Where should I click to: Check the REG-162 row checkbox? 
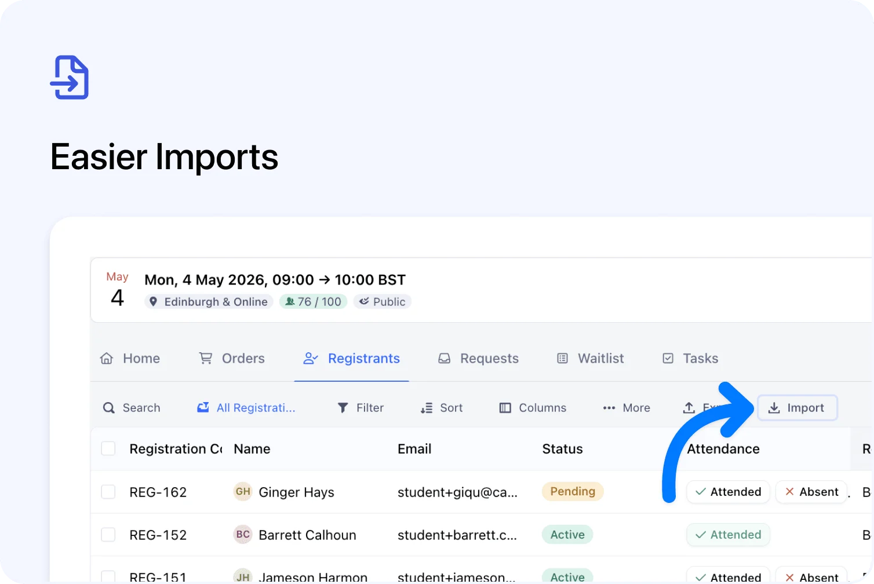108,492
